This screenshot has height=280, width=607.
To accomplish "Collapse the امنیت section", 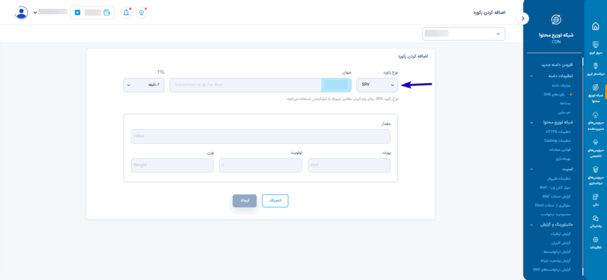I will click(x=532, y=169).
